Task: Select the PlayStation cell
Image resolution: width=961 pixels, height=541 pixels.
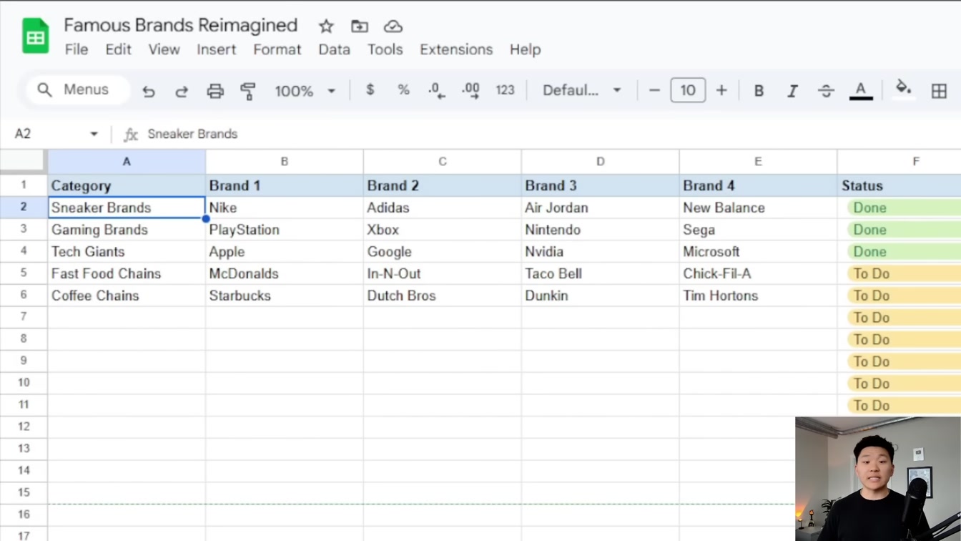Action: tap(284, 230)
